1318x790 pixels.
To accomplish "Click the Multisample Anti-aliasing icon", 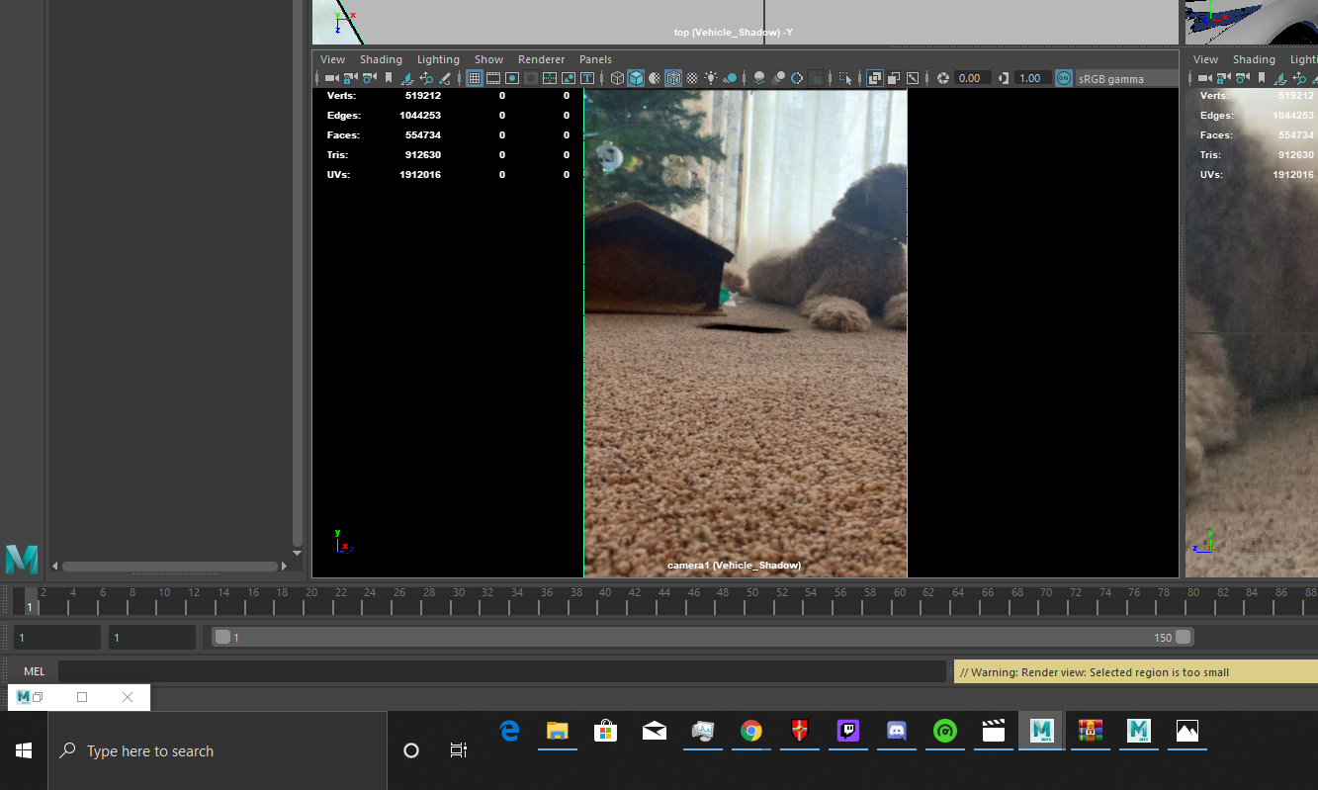I will (797, 78).
